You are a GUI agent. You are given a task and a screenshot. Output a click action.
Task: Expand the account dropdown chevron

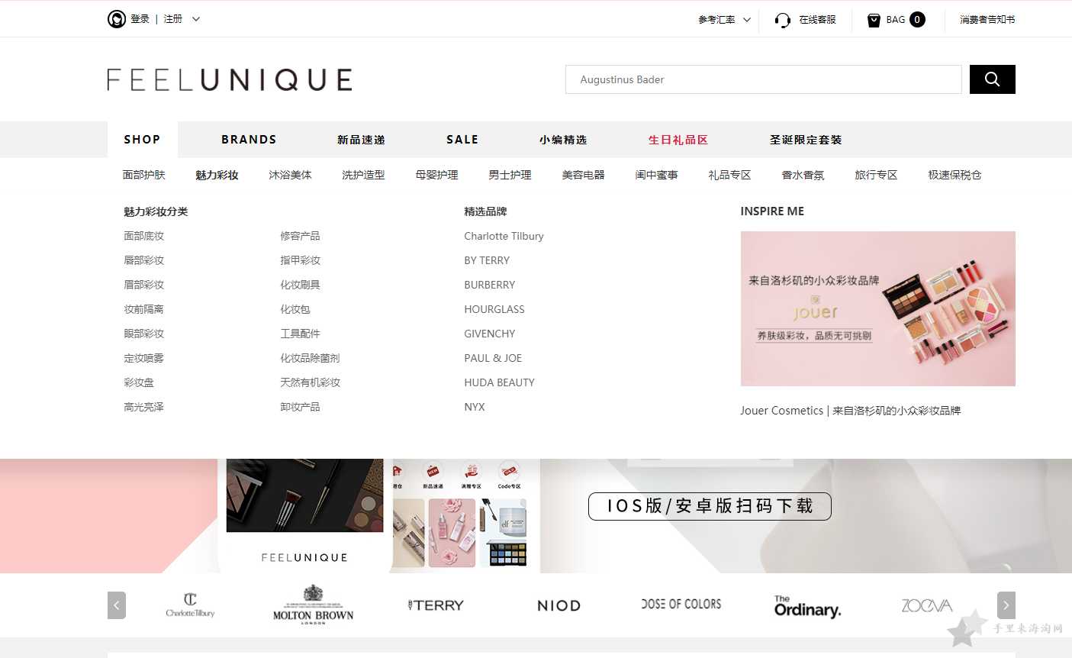pyautogui.click(x=196, y=19)
